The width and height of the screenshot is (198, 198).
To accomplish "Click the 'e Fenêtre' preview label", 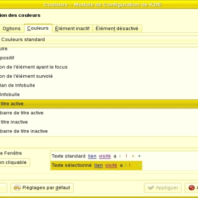I will (x=11, y=153).
